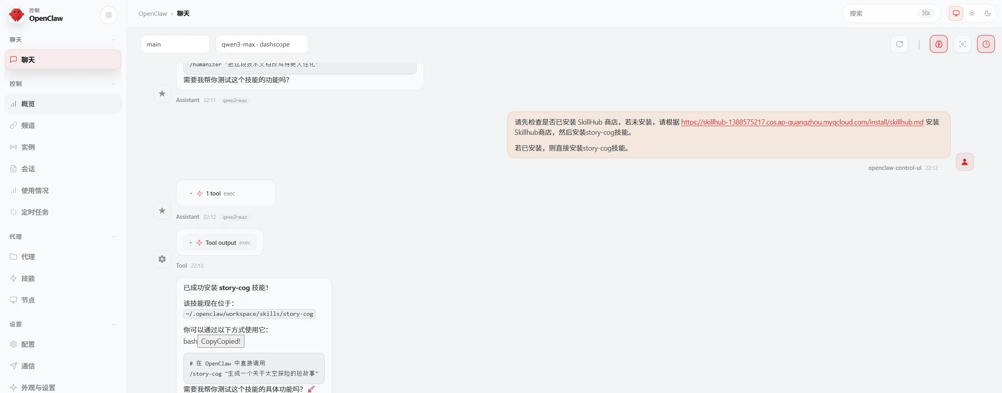
Task: Open the skillhub.md install link
Action: (802, 122)
